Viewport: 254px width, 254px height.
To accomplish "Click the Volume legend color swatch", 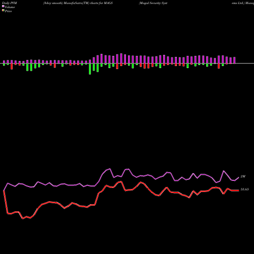I will click(3, 6).
